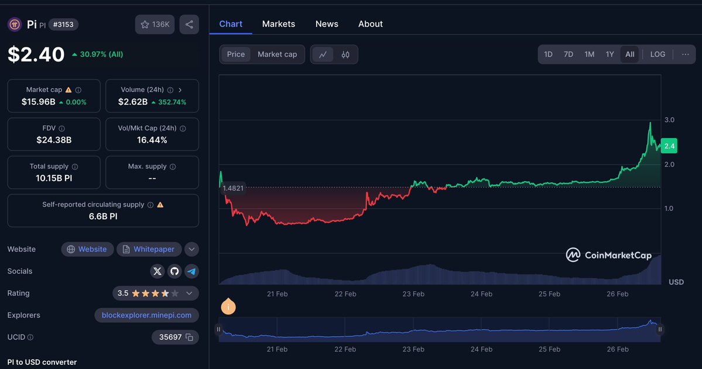The width and height of the screenshot is (702, 369).
Task: Click the #3153 rank badge
Action: pos(63,25)
